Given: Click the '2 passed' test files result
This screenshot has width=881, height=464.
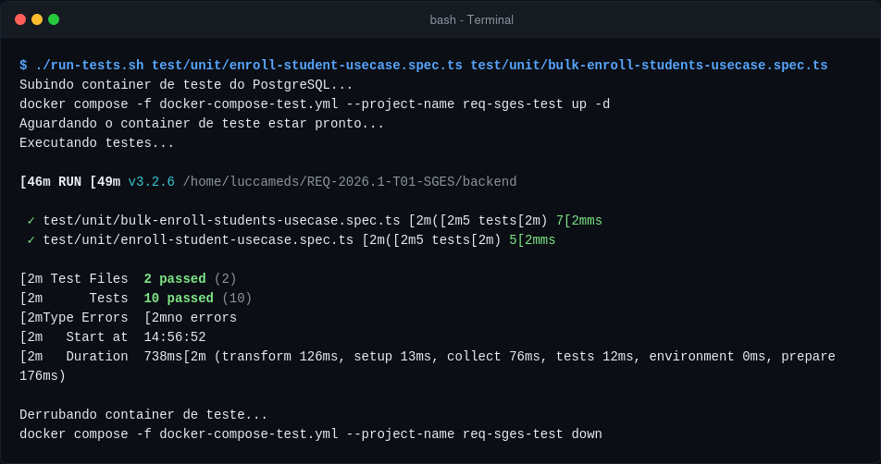Looking at the screenshot, I should tap(175, 279).
